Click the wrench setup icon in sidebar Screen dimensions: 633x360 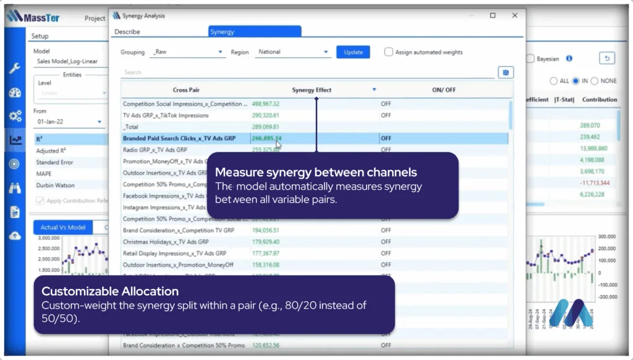15,69
